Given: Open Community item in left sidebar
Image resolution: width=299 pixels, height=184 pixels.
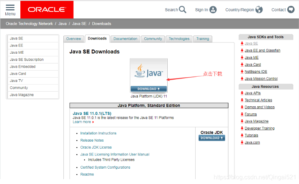Looking at the screenshot, I should pos(33,88).
